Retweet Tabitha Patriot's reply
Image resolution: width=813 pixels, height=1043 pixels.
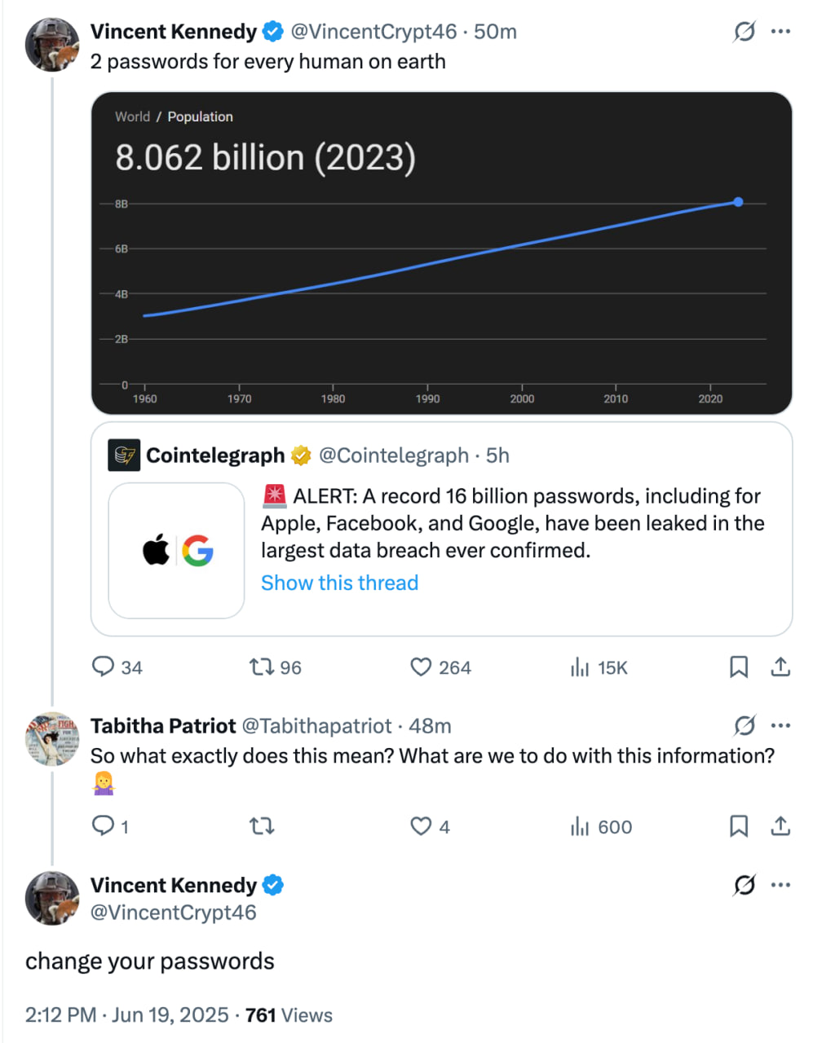tap(262, 826)
